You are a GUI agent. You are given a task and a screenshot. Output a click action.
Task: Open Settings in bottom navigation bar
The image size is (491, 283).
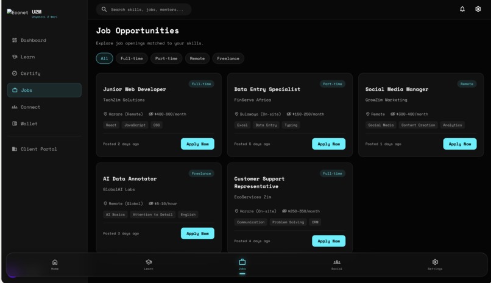tap(435, 264)
